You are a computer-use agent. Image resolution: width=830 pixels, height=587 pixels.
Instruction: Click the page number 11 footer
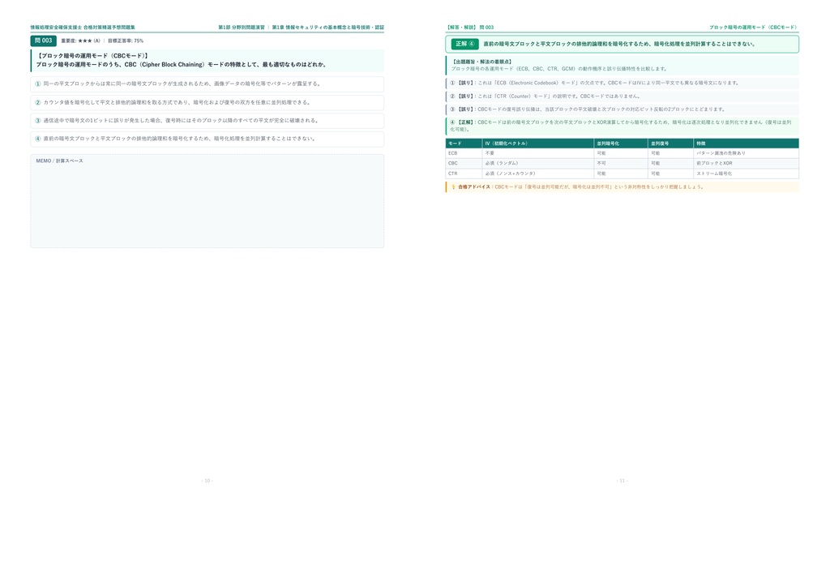pyautogui.click(x=622, y=481)
